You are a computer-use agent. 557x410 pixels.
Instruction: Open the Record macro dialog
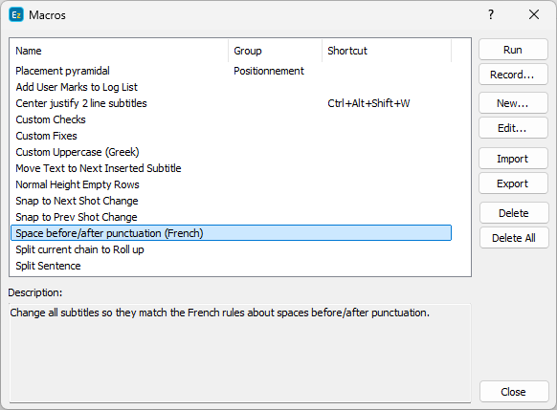[x=513, y=75]
